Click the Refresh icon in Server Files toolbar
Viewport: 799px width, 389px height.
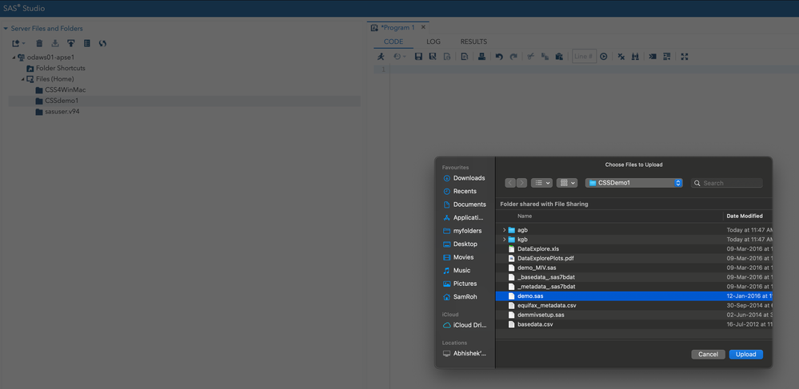click(102, 43)
